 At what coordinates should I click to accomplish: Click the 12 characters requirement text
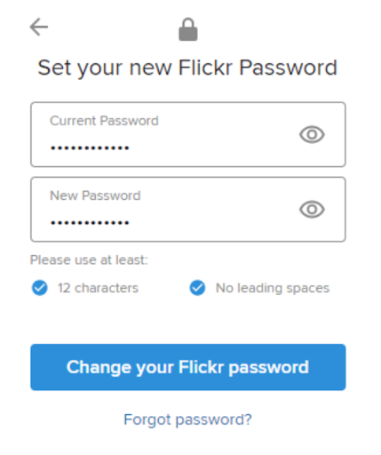pos(98,288)
